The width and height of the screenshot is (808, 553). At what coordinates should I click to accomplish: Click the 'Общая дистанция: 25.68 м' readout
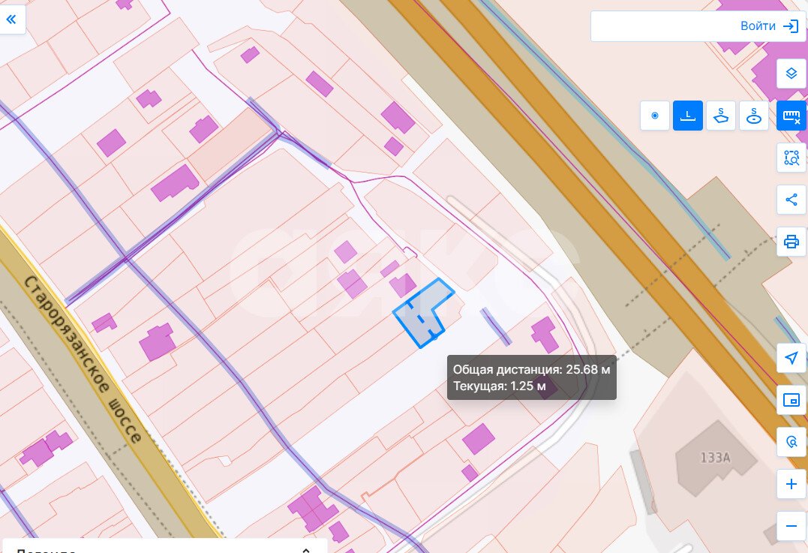[x=531, y=369]
